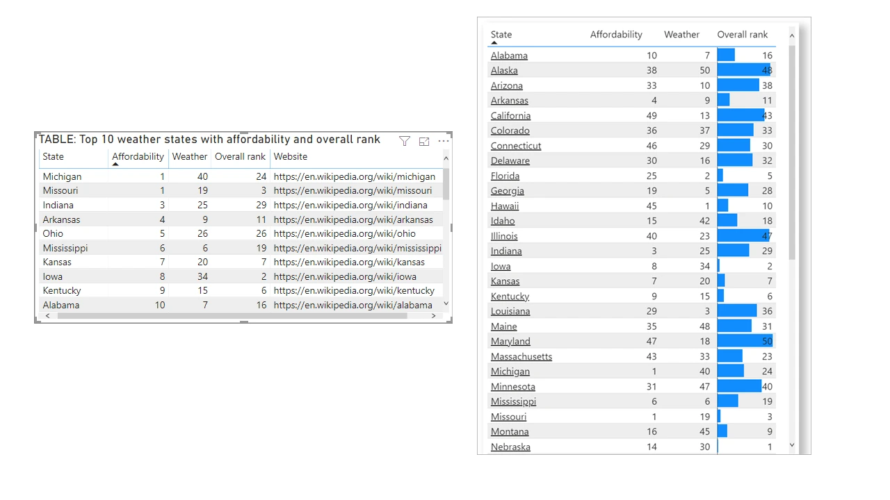890x500 pixels.
Task: Click the Florida state link
Action: coord(505,176)
